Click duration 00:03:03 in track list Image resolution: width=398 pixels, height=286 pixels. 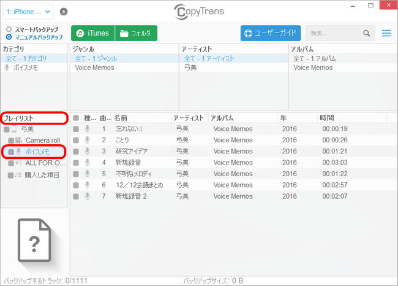coord(335,163)
